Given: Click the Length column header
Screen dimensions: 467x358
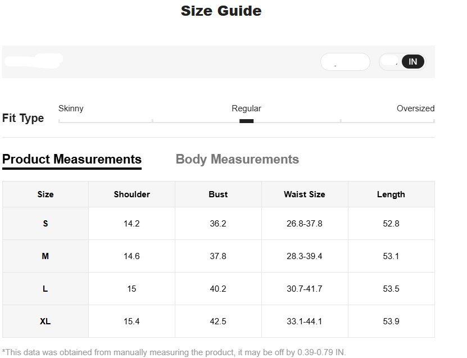Looking at the screenshot, I should pos(391,194).
